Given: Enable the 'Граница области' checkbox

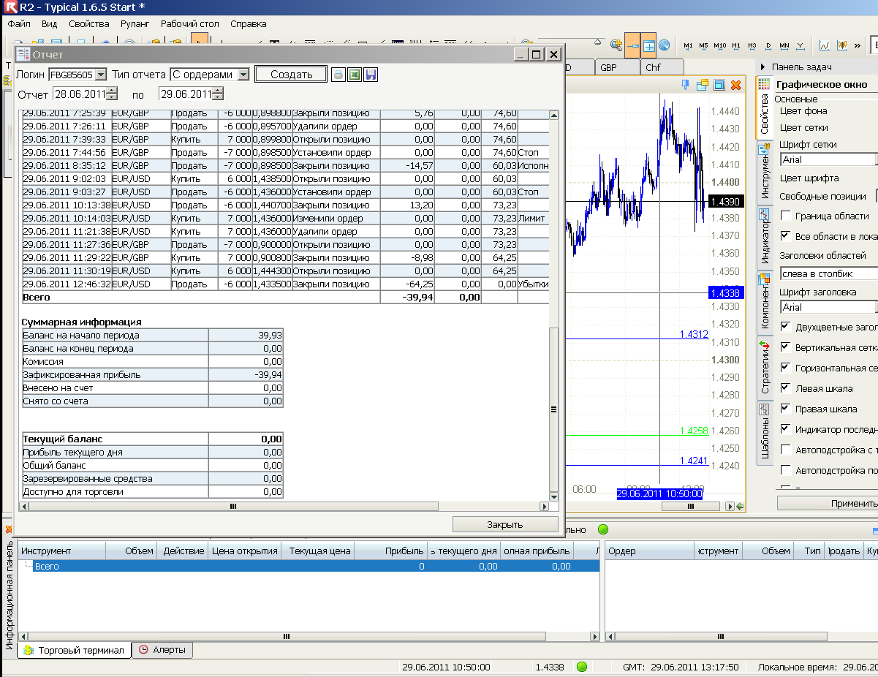Looking at the screenshot, I should (786, 216).
